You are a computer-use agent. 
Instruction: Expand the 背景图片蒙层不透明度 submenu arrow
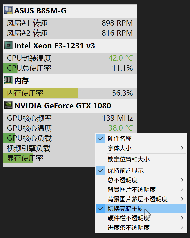click(182, 199)
